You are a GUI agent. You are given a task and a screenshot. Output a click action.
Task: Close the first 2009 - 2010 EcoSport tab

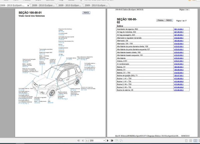coord(28,5)
